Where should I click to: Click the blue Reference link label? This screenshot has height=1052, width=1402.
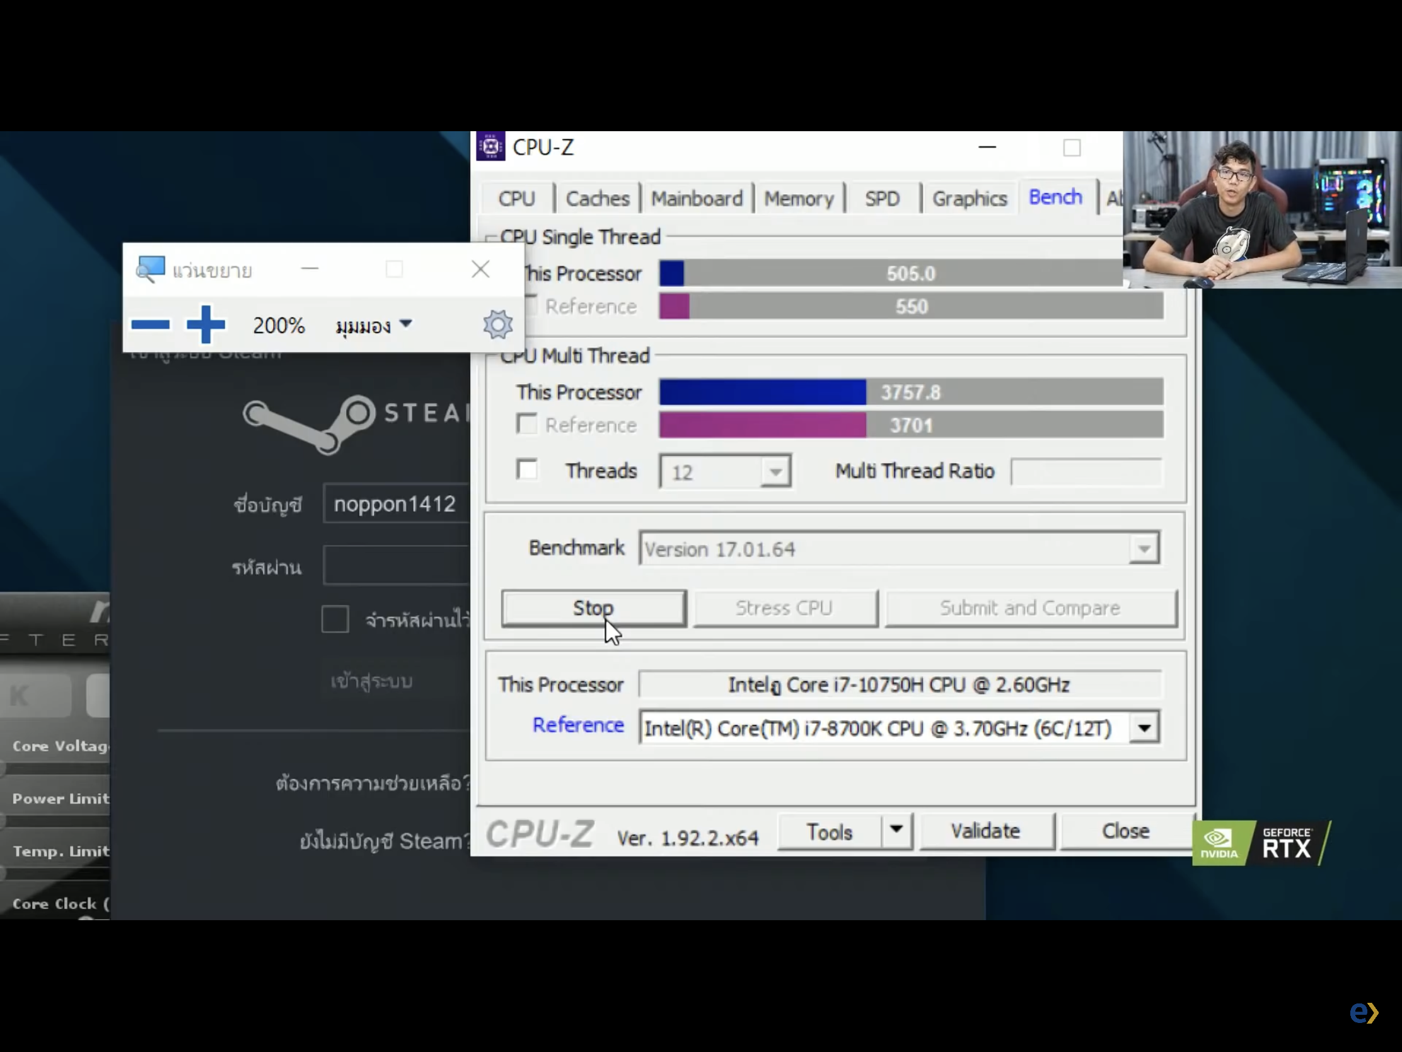click(x=577, y=725)
